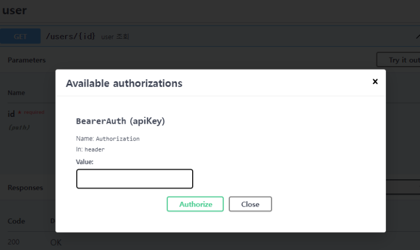The width and height of the screenshot is (420, 250).
Task: Click the Close button in the dialog
Action: click(x=250, y=204)
